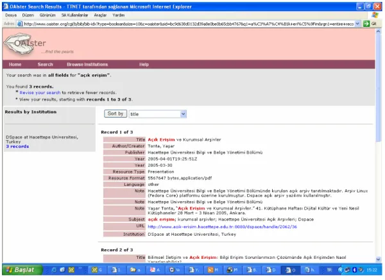Switch to taskbar PDF window labeled A
Viewport: 385px width, 280px height.
pyautogui.click(x=155, y=270)
